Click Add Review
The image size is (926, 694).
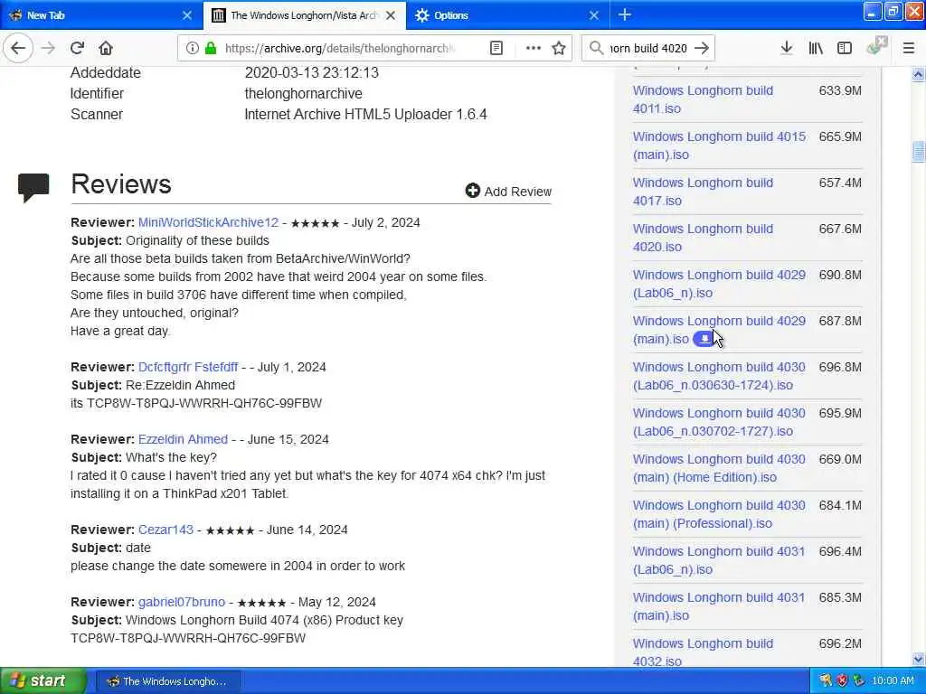tap(508, 192)
